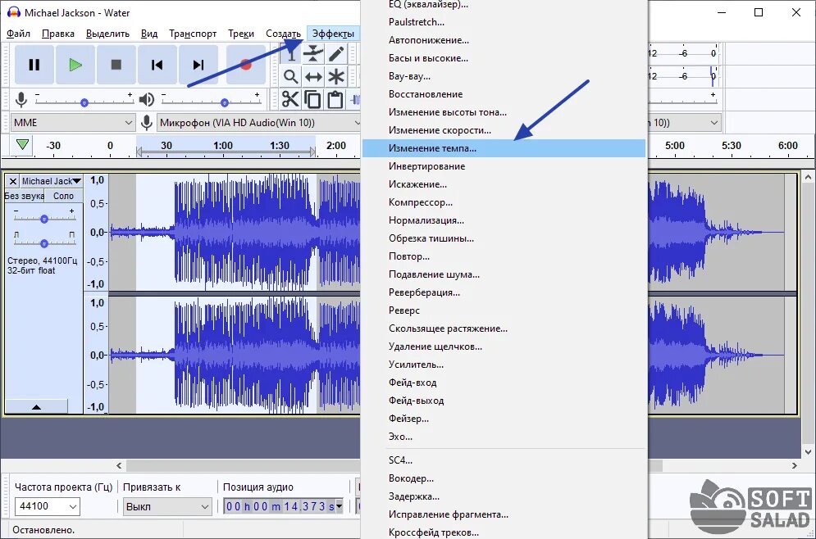The height and width of the screenshot is (539, 816).
Task: Choose Нормализация... effect
Action: click(x=504, y=220)
